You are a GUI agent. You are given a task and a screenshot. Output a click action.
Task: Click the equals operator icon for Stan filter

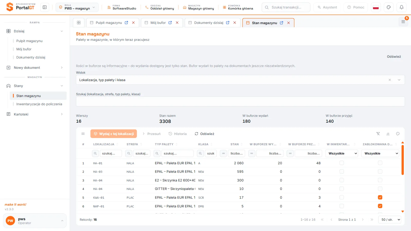[223, 153]
